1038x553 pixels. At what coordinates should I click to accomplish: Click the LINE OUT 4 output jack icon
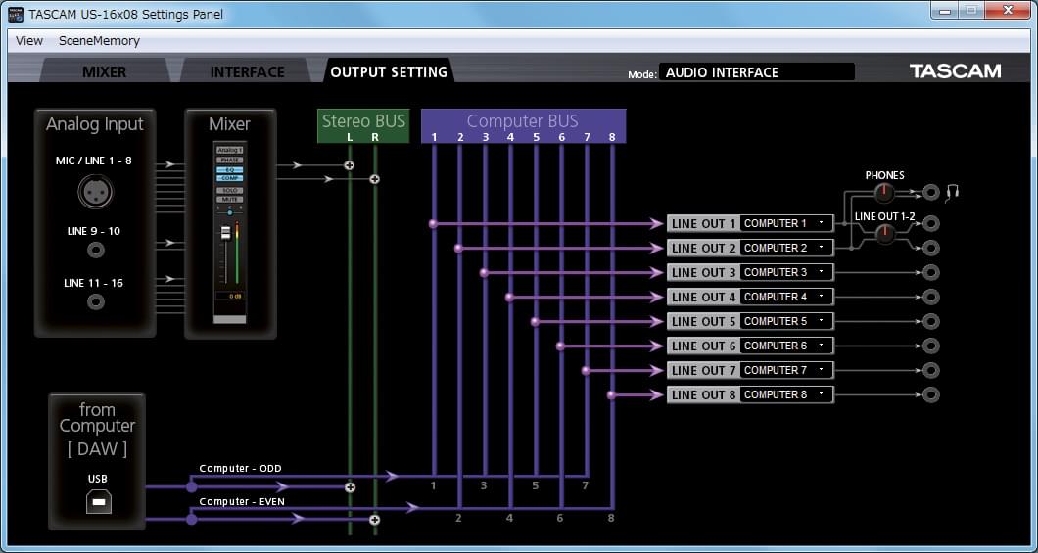(930, 297)
